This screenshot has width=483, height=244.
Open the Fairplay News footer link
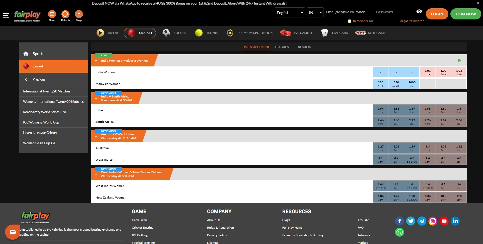coord(292,228)
